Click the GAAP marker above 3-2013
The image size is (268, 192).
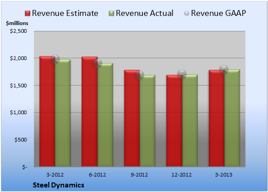(x=224, y=70)
